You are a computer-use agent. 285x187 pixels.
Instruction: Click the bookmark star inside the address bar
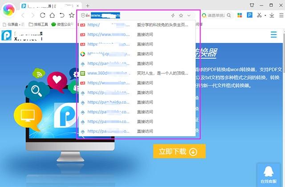[x=181, y=16]
